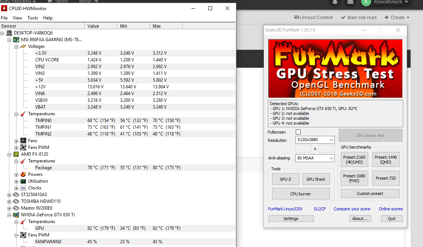
Task: Open the Custom preset button
Action: point(370,193)
